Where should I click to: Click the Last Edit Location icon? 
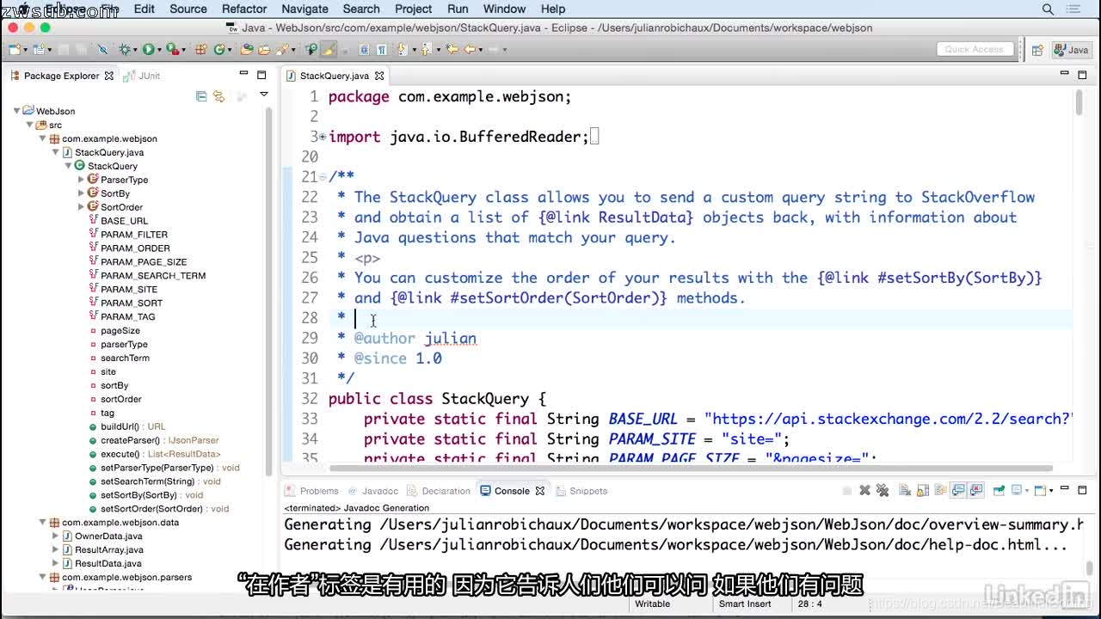click(451, 49)
